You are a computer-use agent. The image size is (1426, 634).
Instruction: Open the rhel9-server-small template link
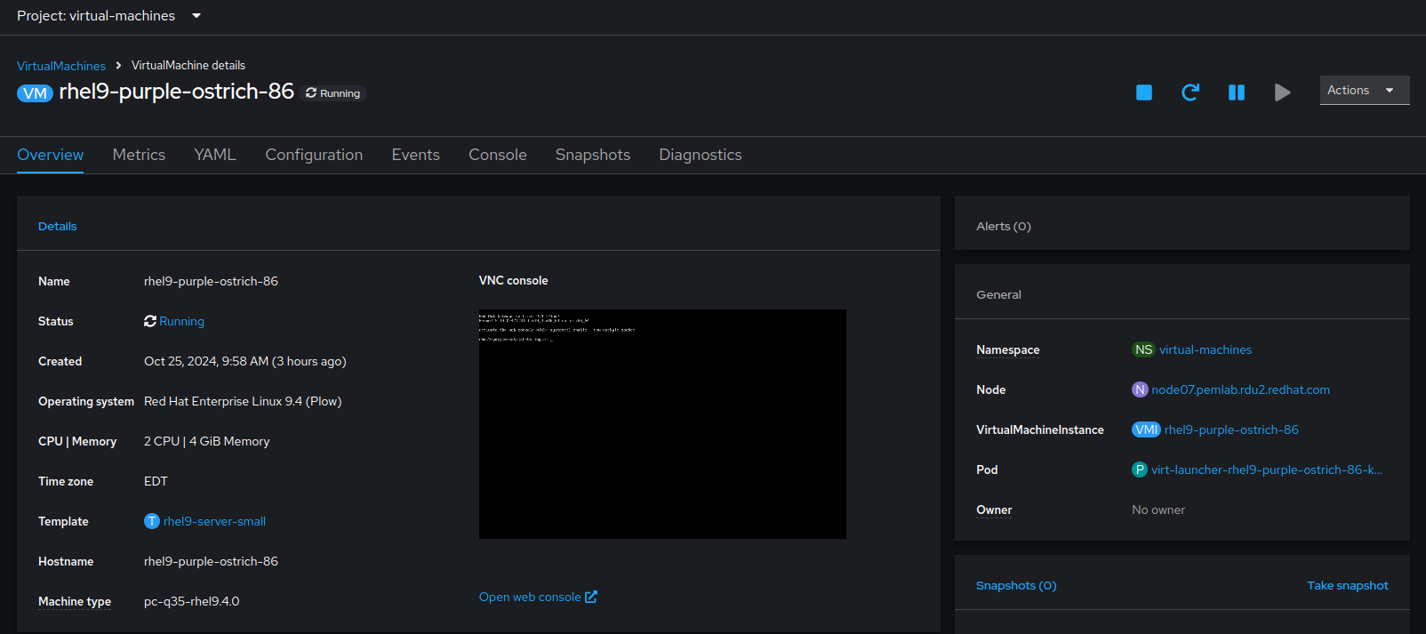click(214, 521)
